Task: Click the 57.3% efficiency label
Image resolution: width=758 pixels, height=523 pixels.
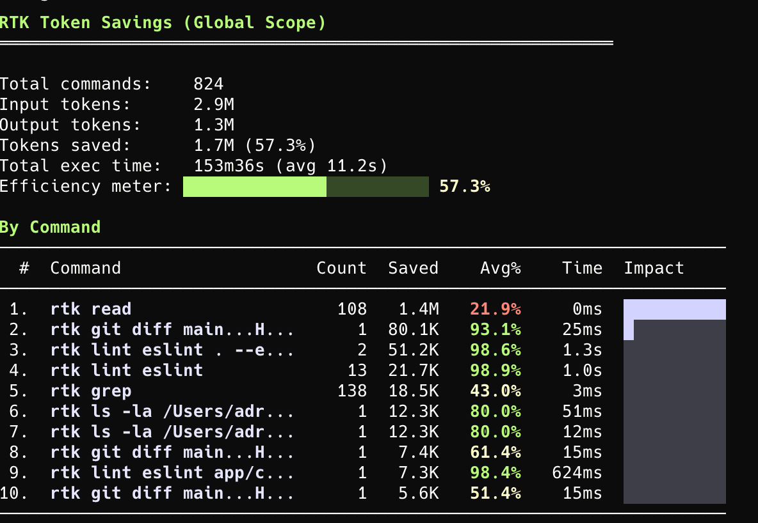Action: pos(465,187)
